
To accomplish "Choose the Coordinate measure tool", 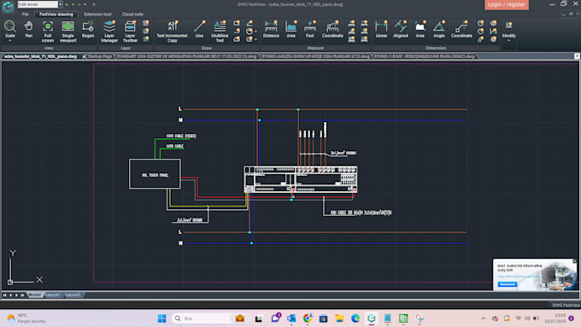I will tap(332, 29).
